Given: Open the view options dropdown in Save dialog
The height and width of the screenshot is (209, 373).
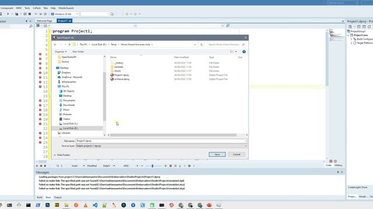Looking at the screenshot, I should 236,52.
